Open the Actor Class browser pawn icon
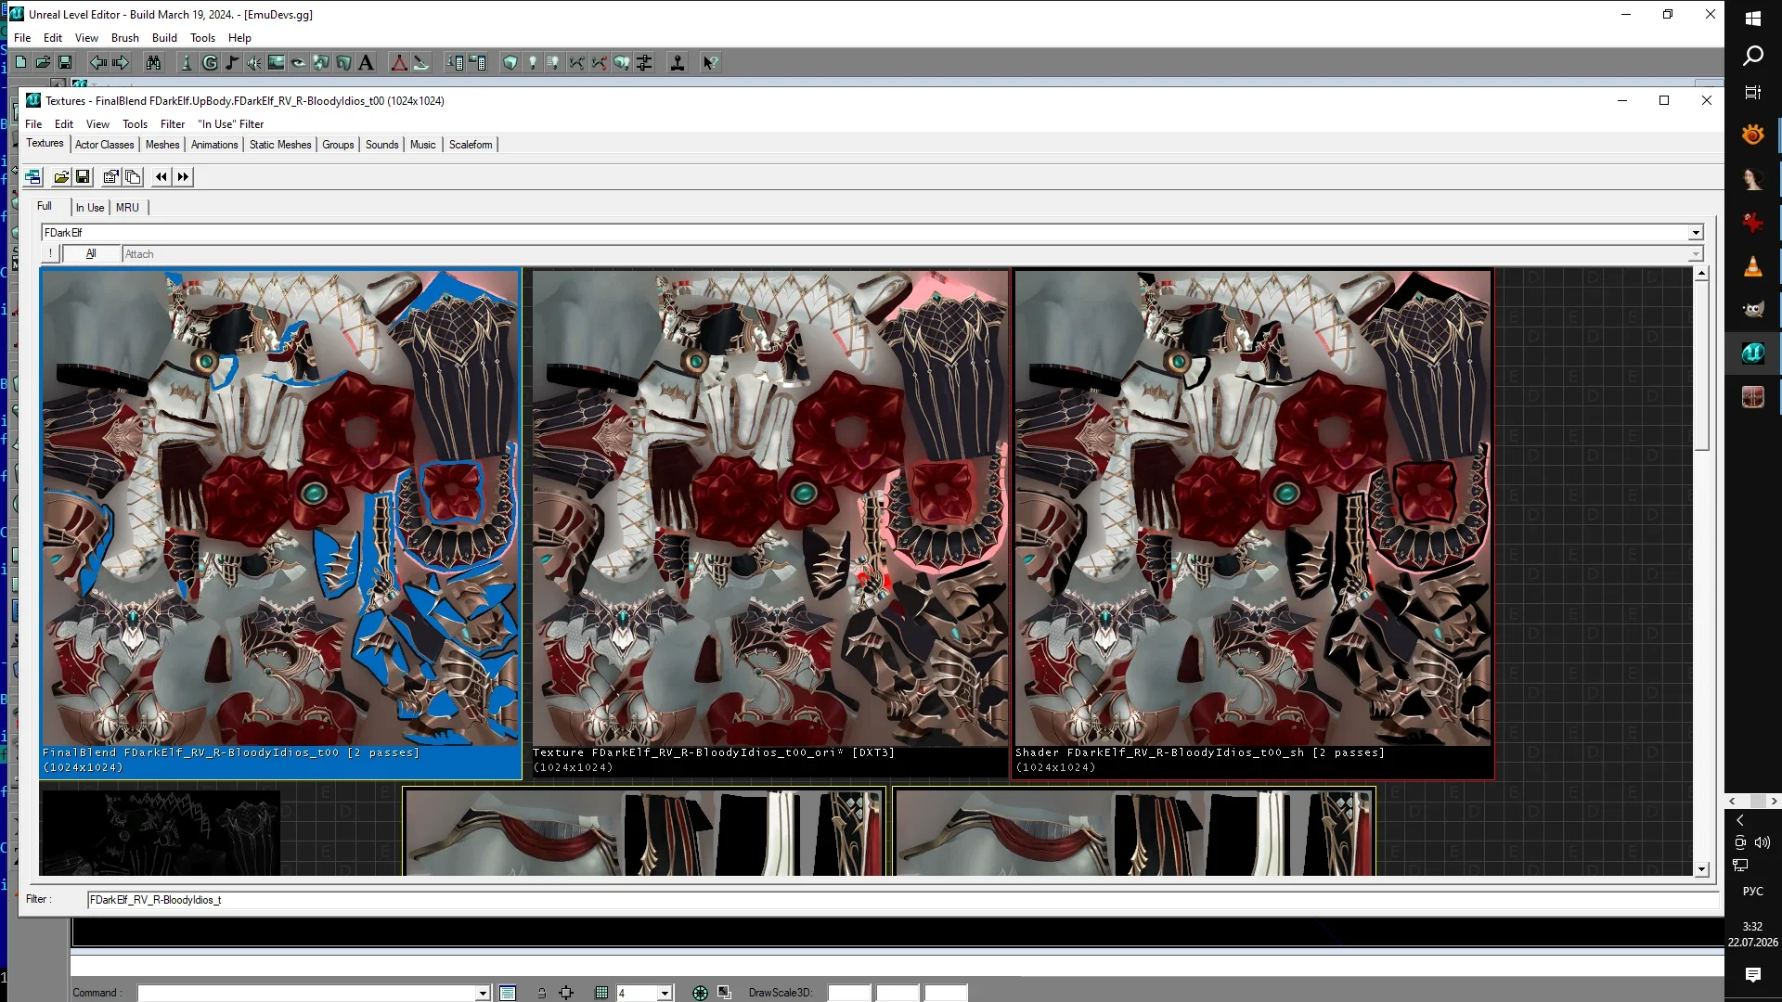The width and height of the screenshot is (1782, 1002). point(187,62)
